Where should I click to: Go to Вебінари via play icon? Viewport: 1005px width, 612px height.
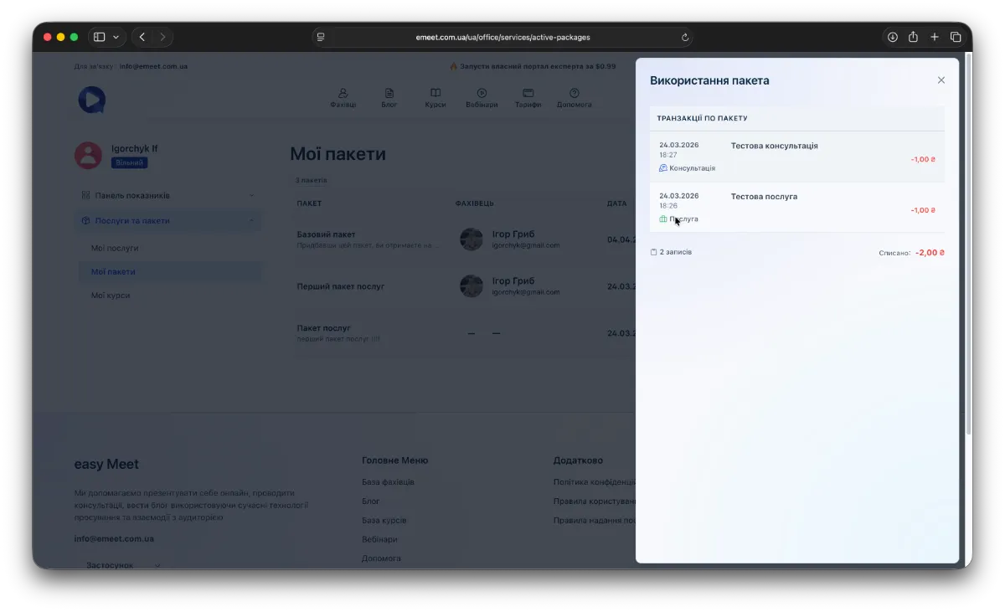(x=482, y=94)
